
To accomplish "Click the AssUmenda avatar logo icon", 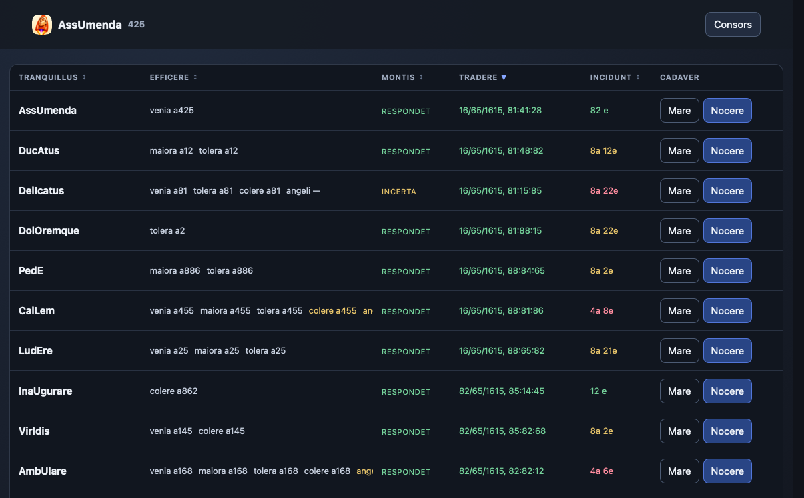I will click(42, 25).
